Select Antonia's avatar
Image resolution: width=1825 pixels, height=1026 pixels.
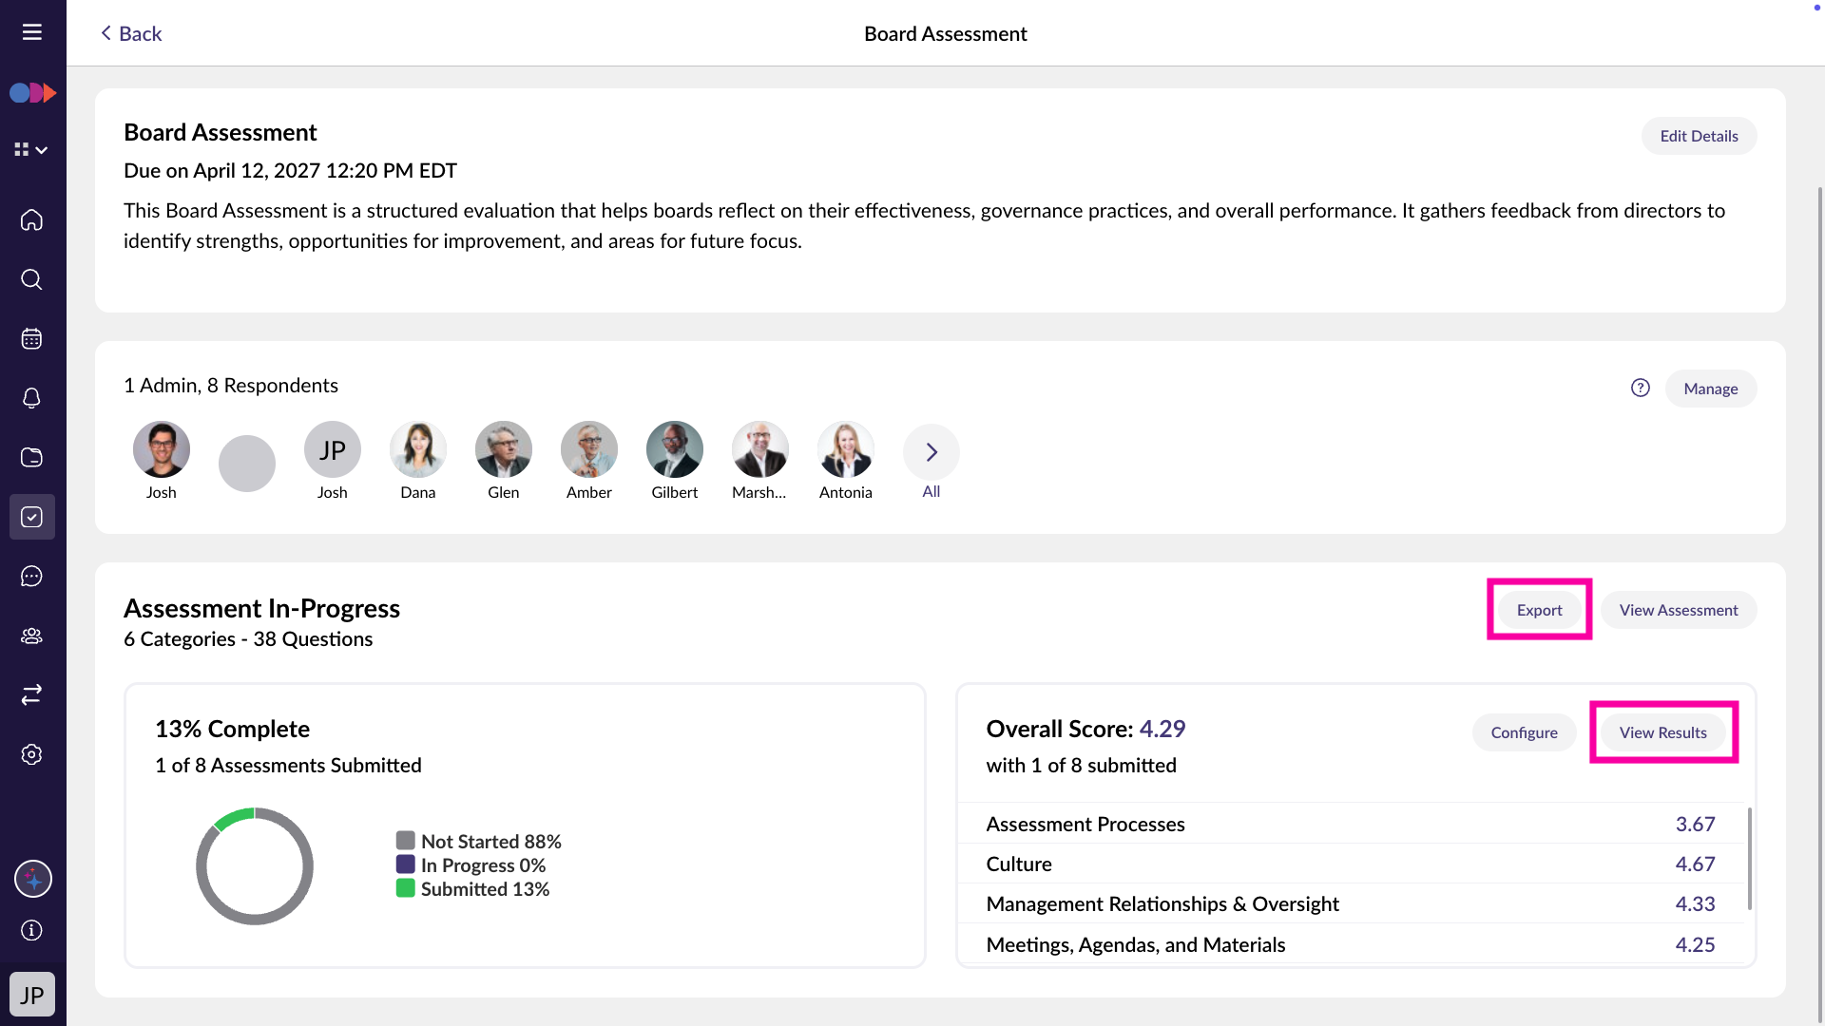[846, 449]
